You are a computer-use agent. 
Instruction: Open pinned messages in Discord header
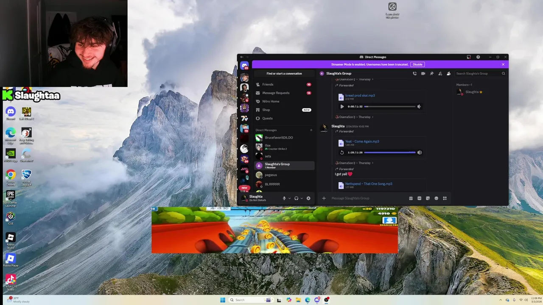[431, 73]
